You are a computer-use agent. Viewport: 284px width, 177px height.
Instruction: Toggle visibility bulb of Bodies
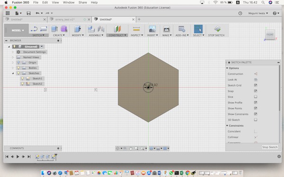pyautogui.click(x=18, y=68)
